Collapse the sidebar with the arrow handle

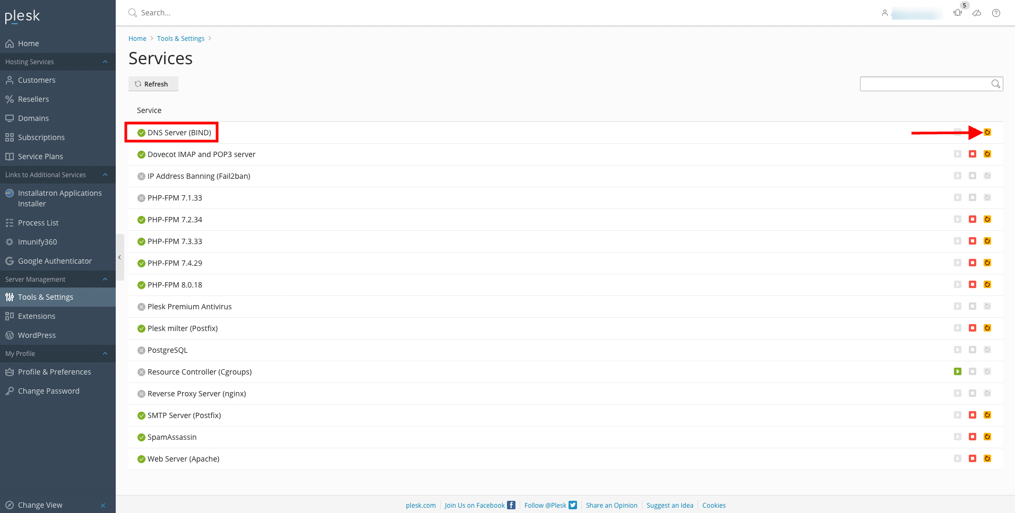pos(120,257)
